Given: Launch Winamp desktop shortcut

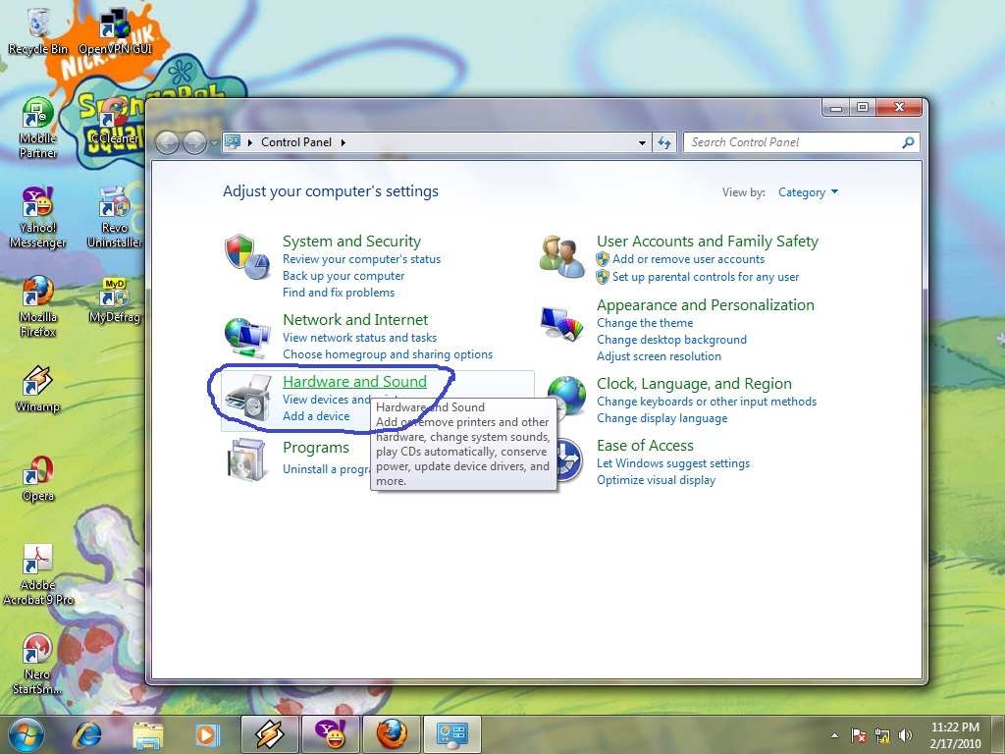Looking at the screenshot, I should [x=38, y=389].
